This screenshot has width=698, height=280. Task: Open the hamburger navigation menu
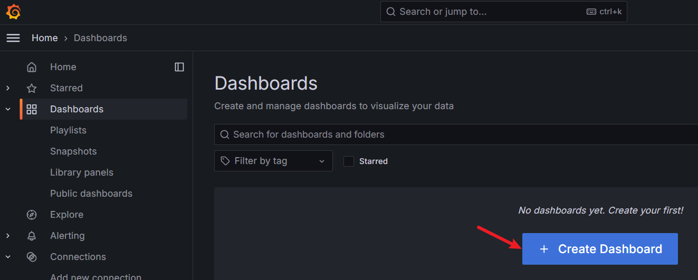pos(13,38)
